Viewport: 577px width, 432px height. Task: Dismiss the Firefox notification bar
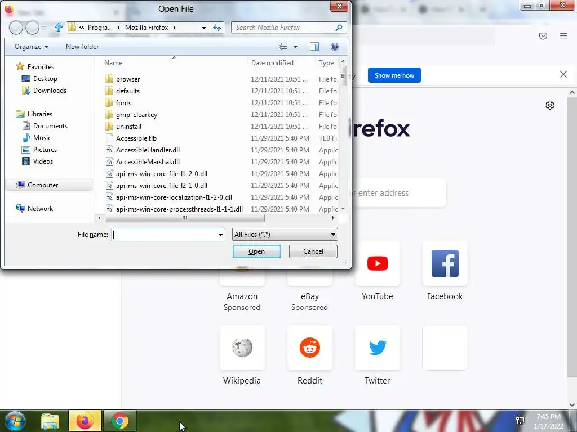coord(563,75)
